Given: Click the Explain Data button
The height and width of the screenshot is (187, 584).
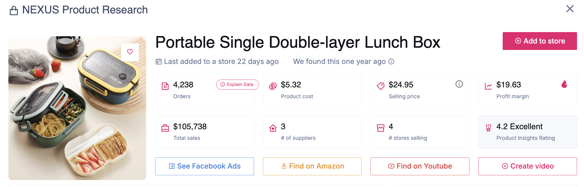Looking at the screenshot, I should [238, 85].
